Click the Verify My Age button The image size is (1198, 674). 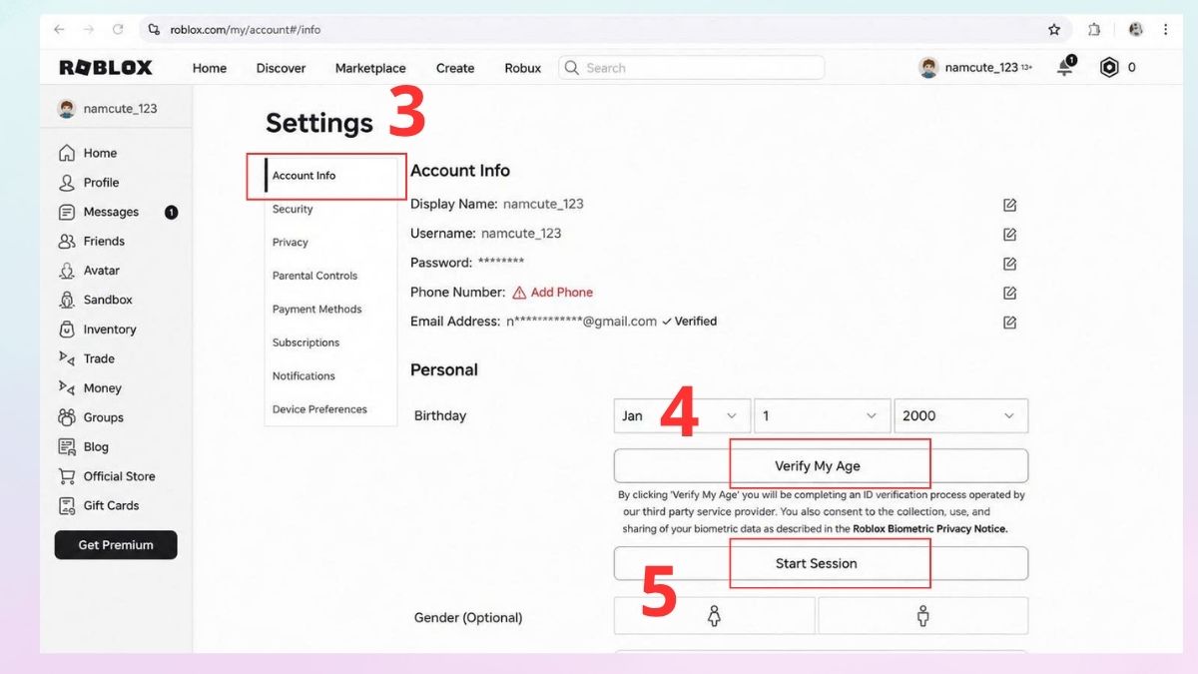point(821,465)
